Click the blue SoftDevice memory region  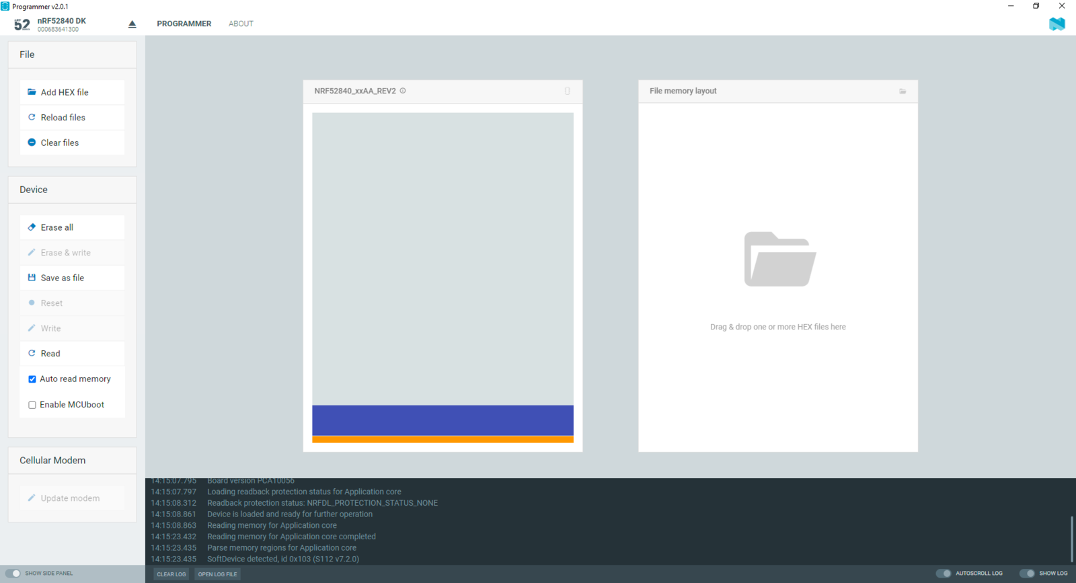click(443, 420)
